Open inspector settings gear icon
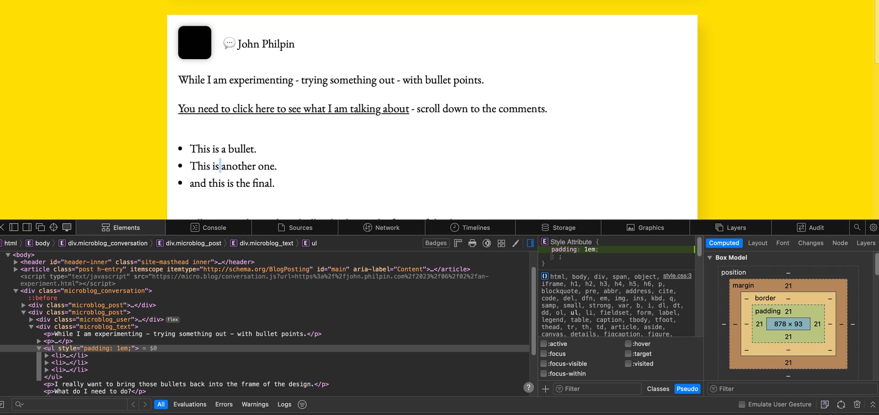The image size is (879, 415). pos(873,227)
